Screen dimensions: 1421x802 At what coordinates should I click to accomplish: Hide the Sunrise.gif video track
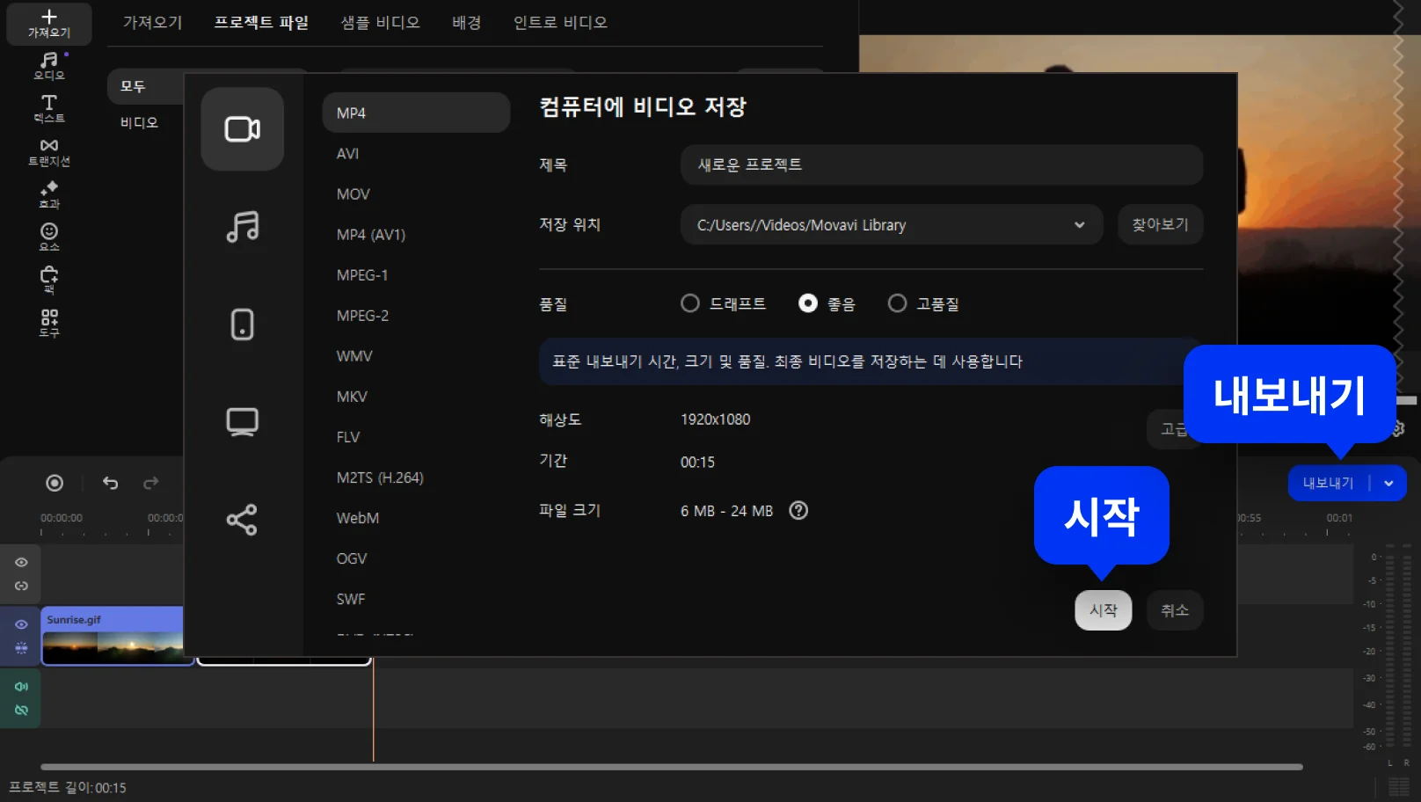21,624
